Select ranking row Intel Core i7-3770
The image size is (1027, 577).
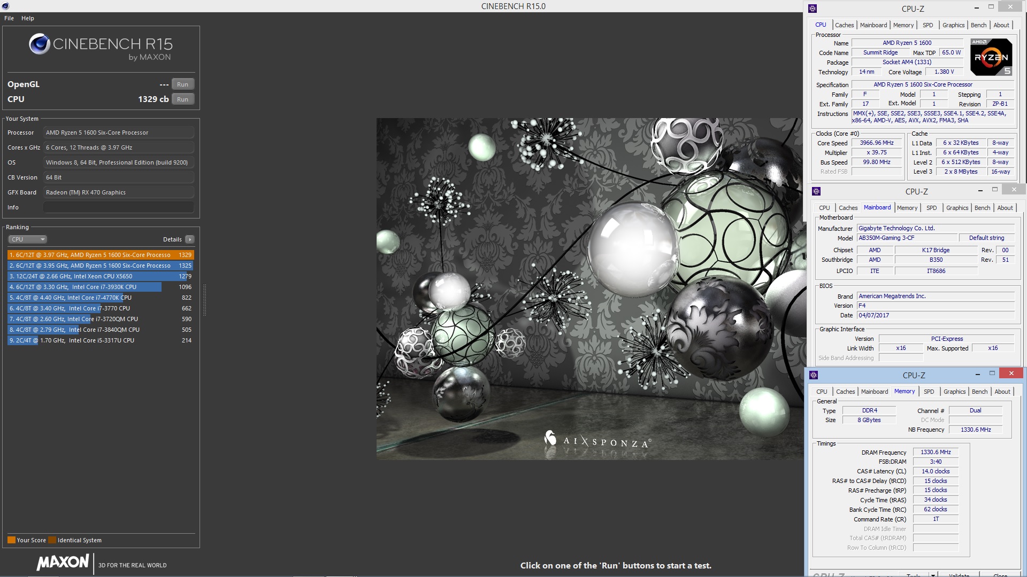click(100, 308)
